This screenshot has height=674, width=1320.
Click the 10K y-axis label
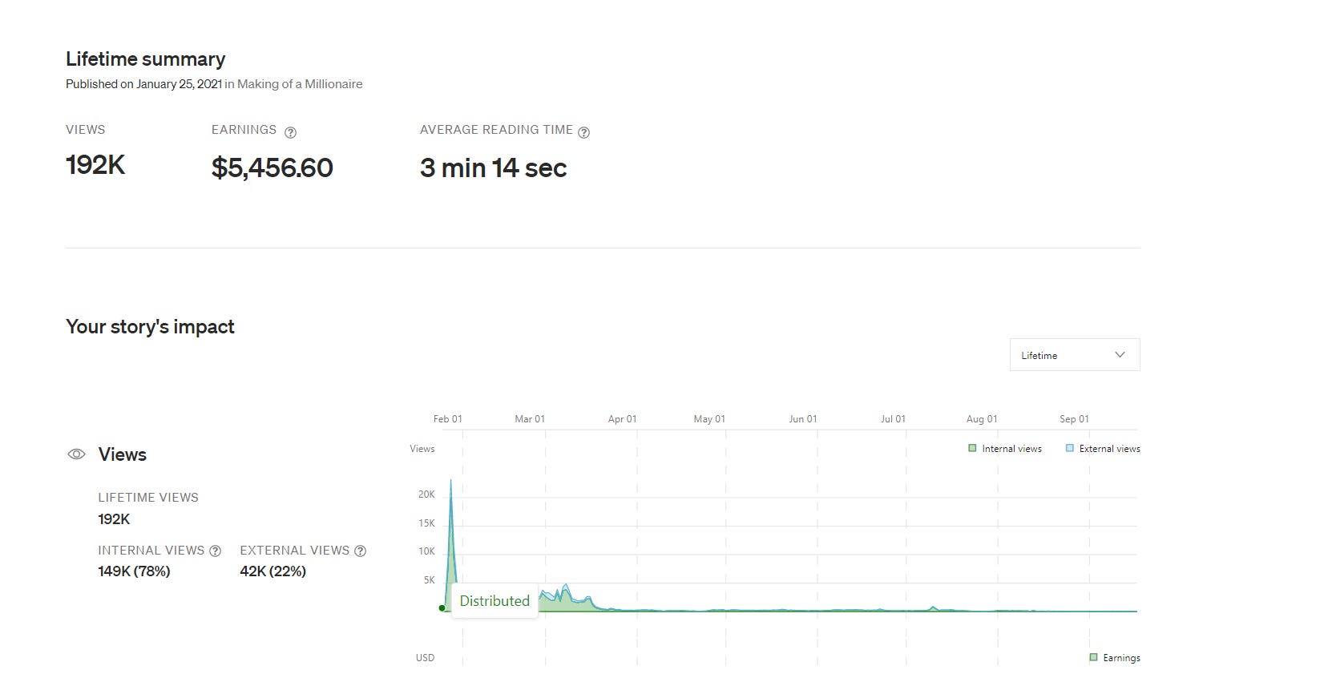click(x=426, y=551)
